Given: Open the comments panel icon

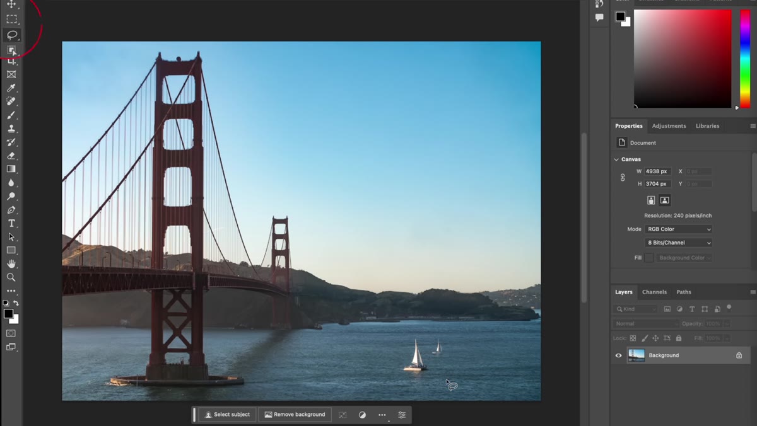Looking at the screenshot, I should click(599, 18).
